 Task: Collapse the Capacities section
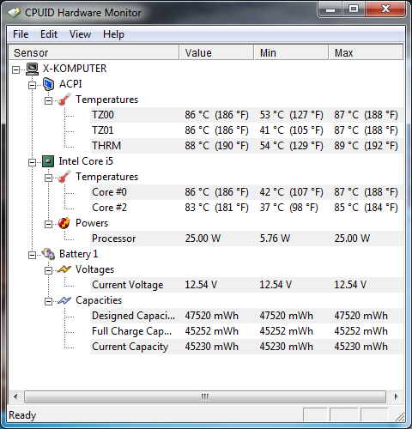(49, 301)
